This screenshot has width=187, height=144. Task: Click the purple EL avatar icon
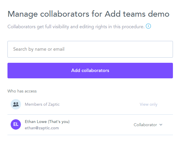pos(16,124)
